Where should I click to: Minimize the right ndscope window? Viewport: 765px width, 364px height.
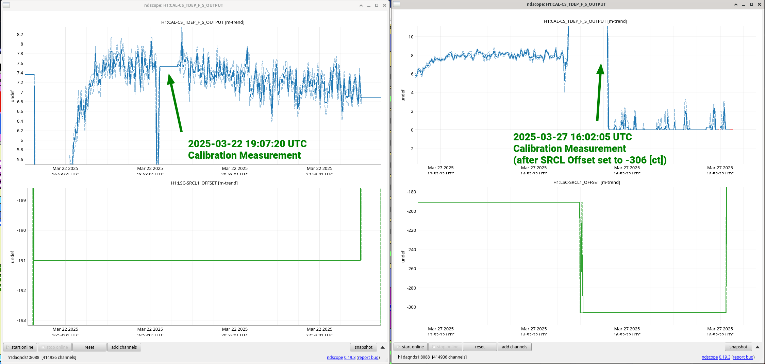coord(744,4)
